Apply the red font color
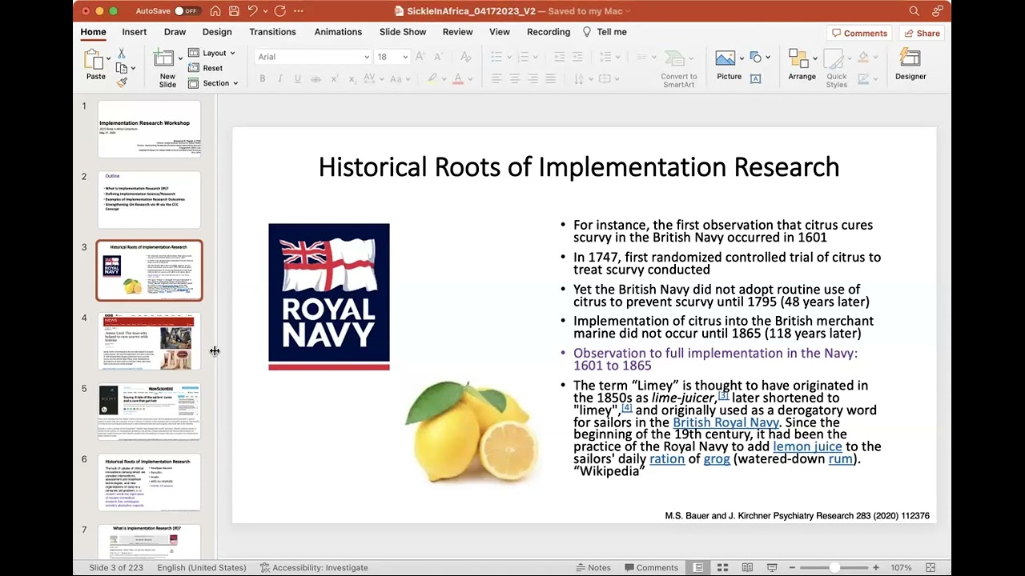The image size is (1025, 576). point(458,78)
